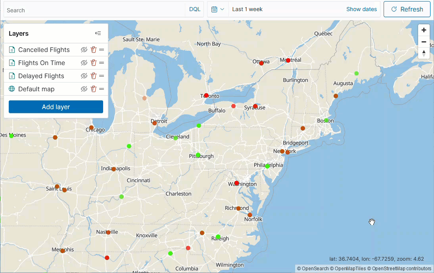Hide the Cancelled Flights layer
The height and width of the screenshot is (273, 434).
tap(84, 50)
